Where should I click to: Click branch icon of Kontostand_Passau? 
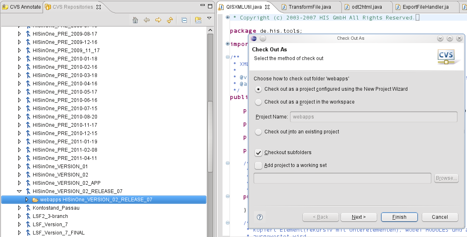click(28, 208)
